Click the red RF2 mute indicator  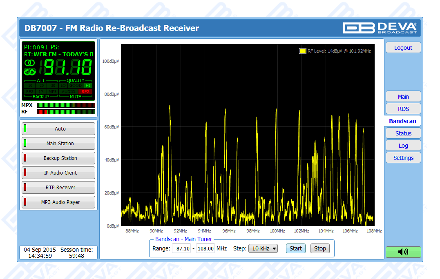click(85, 91)
